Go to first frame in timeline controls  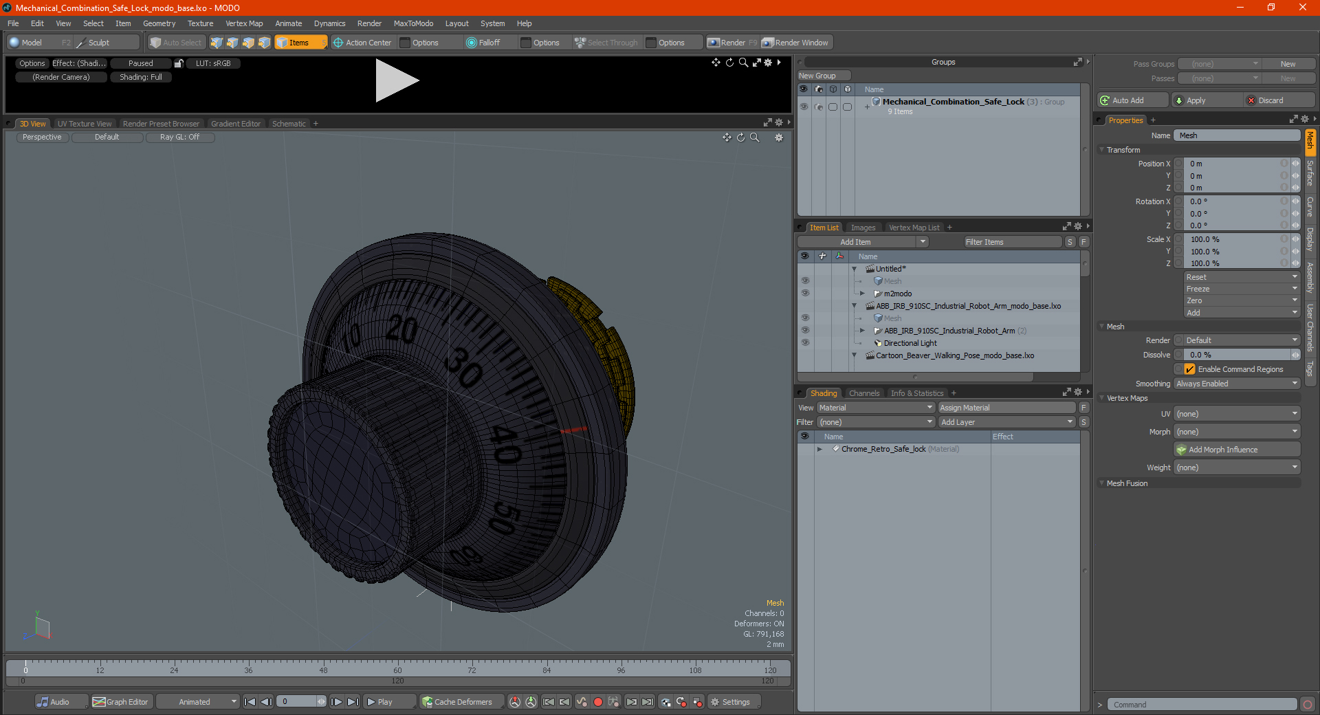pyautogui.click(x=250, y=702)
